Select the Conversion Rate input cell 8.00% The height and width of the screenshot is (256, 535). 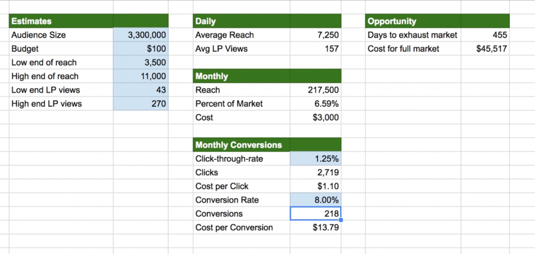click(316, 200)
